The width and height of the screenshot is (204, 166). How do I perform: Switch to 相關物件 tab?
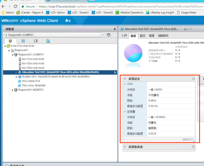(x=163, y=36)
